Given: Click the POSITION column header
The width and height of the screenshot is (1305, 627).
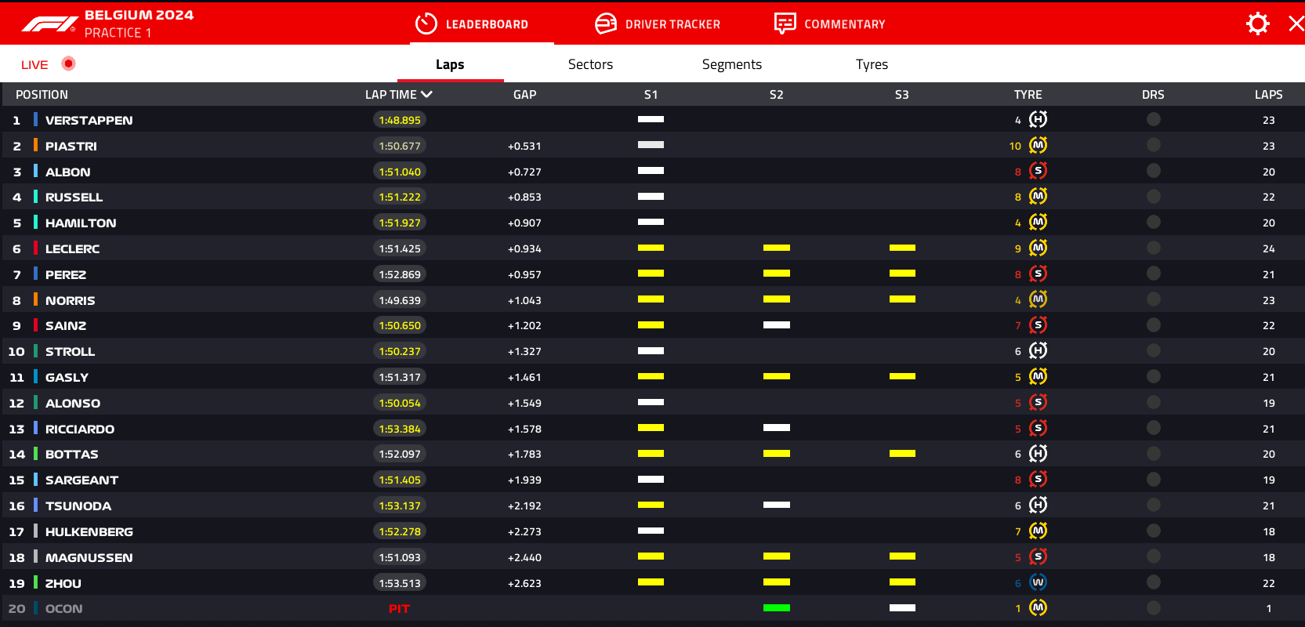Looking at the screenshot, I should [42, 94].
